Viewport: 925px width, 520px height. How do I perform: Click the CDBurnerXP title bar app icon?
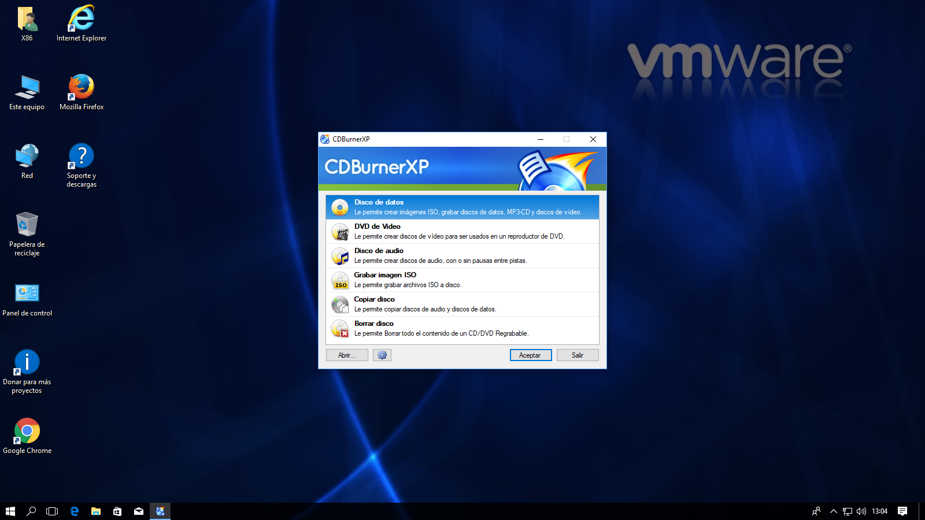(x=325, y=139)
